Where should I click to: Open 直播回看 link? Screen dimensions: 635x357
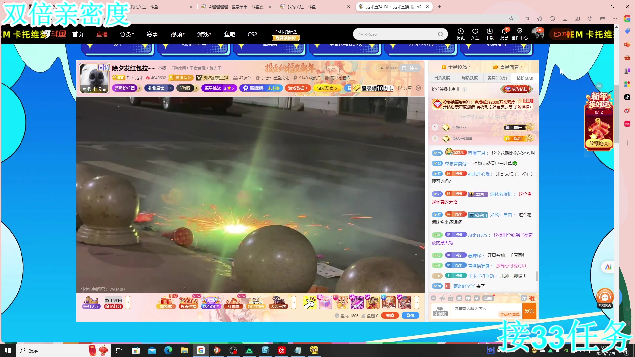[508, 67]
